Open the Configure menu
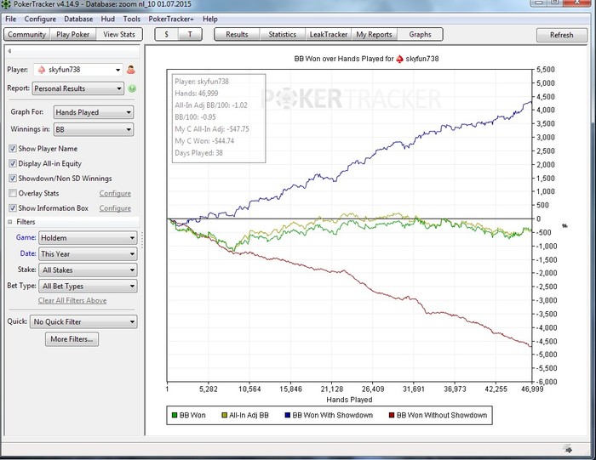The height and width of the screenshot is (460, 596). coord(40,19)
